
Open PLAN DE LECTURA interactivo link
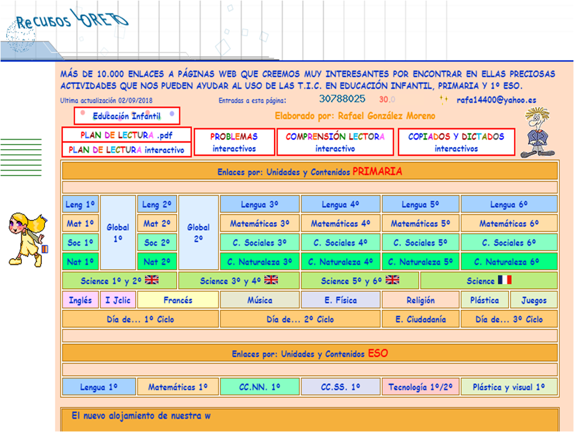pos(127,150)
